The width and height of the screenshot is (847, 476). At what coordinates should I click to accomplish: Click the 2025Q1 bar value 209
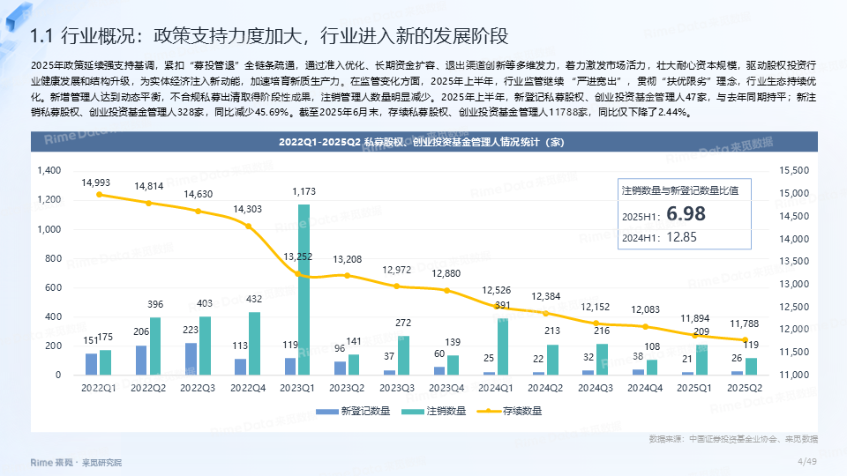(x=701, y=332)
